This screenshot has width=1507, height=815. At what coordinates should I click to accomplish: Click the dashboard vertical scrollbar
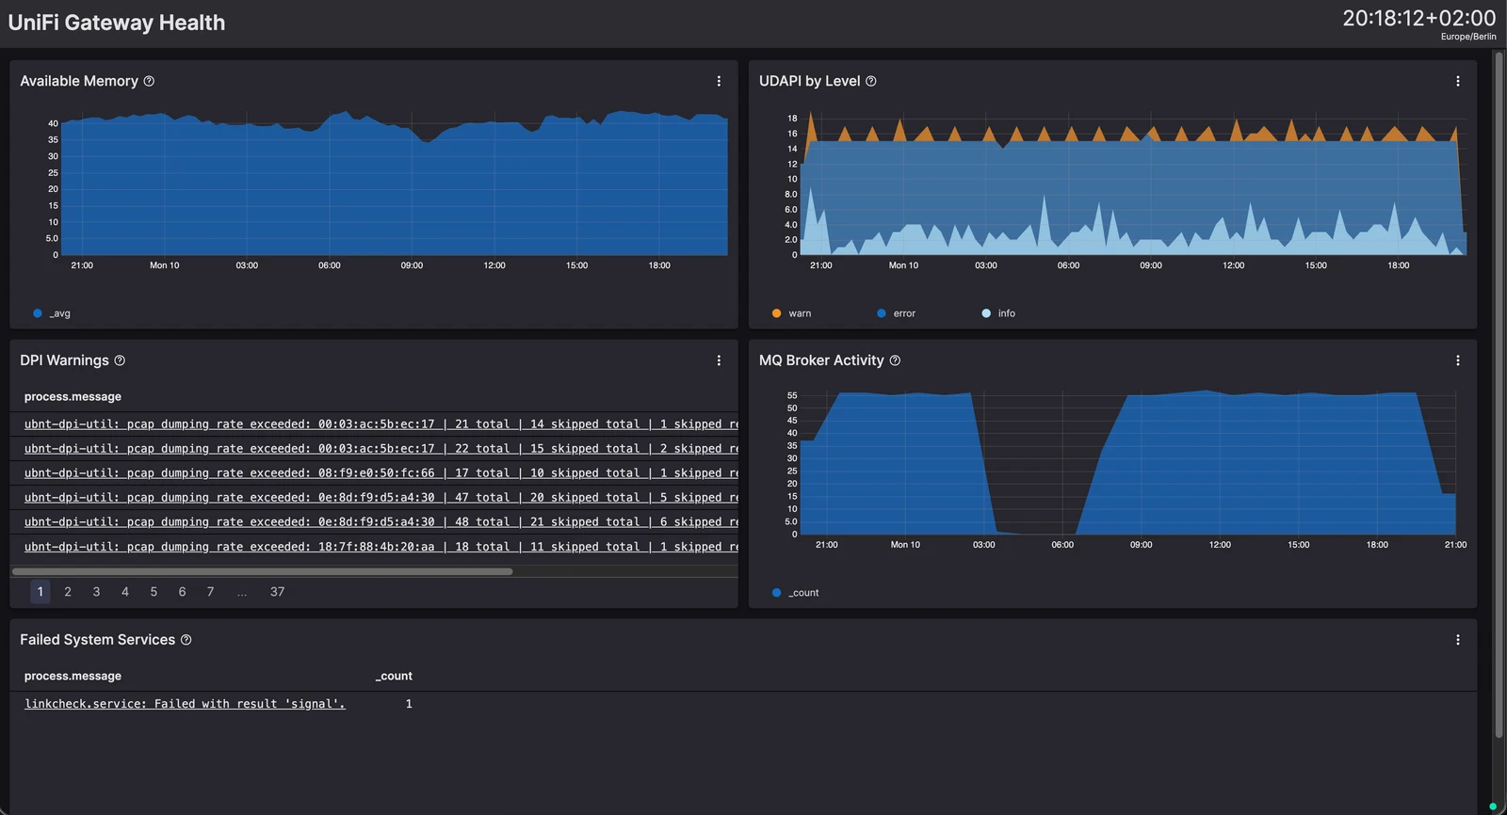1499,395
